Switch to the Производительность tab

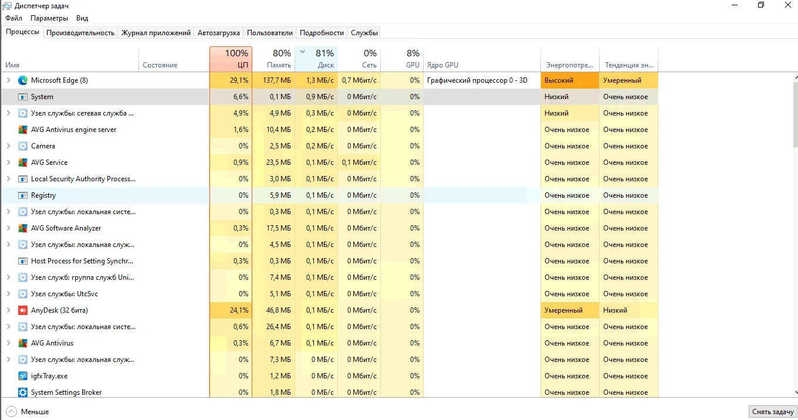pos(80,33)
